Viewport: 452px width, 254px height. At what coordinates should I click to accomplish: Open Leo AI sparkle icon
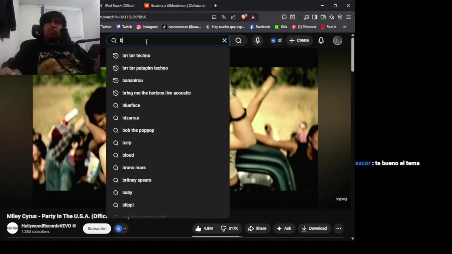[x=331, y=17]
